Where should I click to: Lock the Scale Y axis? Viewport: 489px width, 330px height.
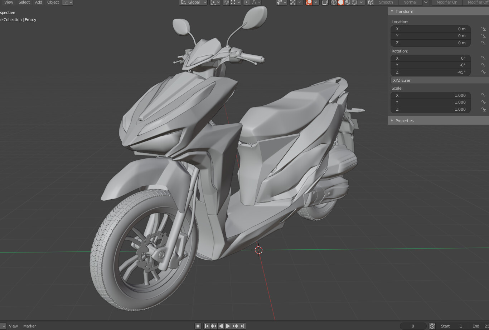[483, 102]
